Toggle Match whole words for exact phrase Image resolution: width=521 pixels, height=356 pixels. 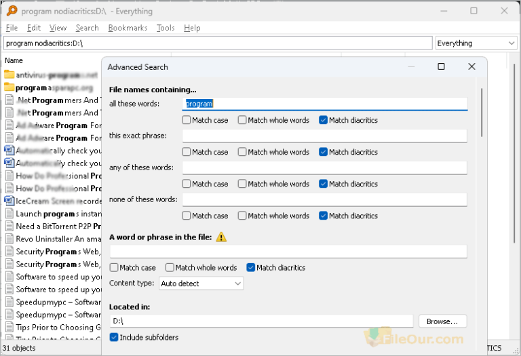coord(242,152)
